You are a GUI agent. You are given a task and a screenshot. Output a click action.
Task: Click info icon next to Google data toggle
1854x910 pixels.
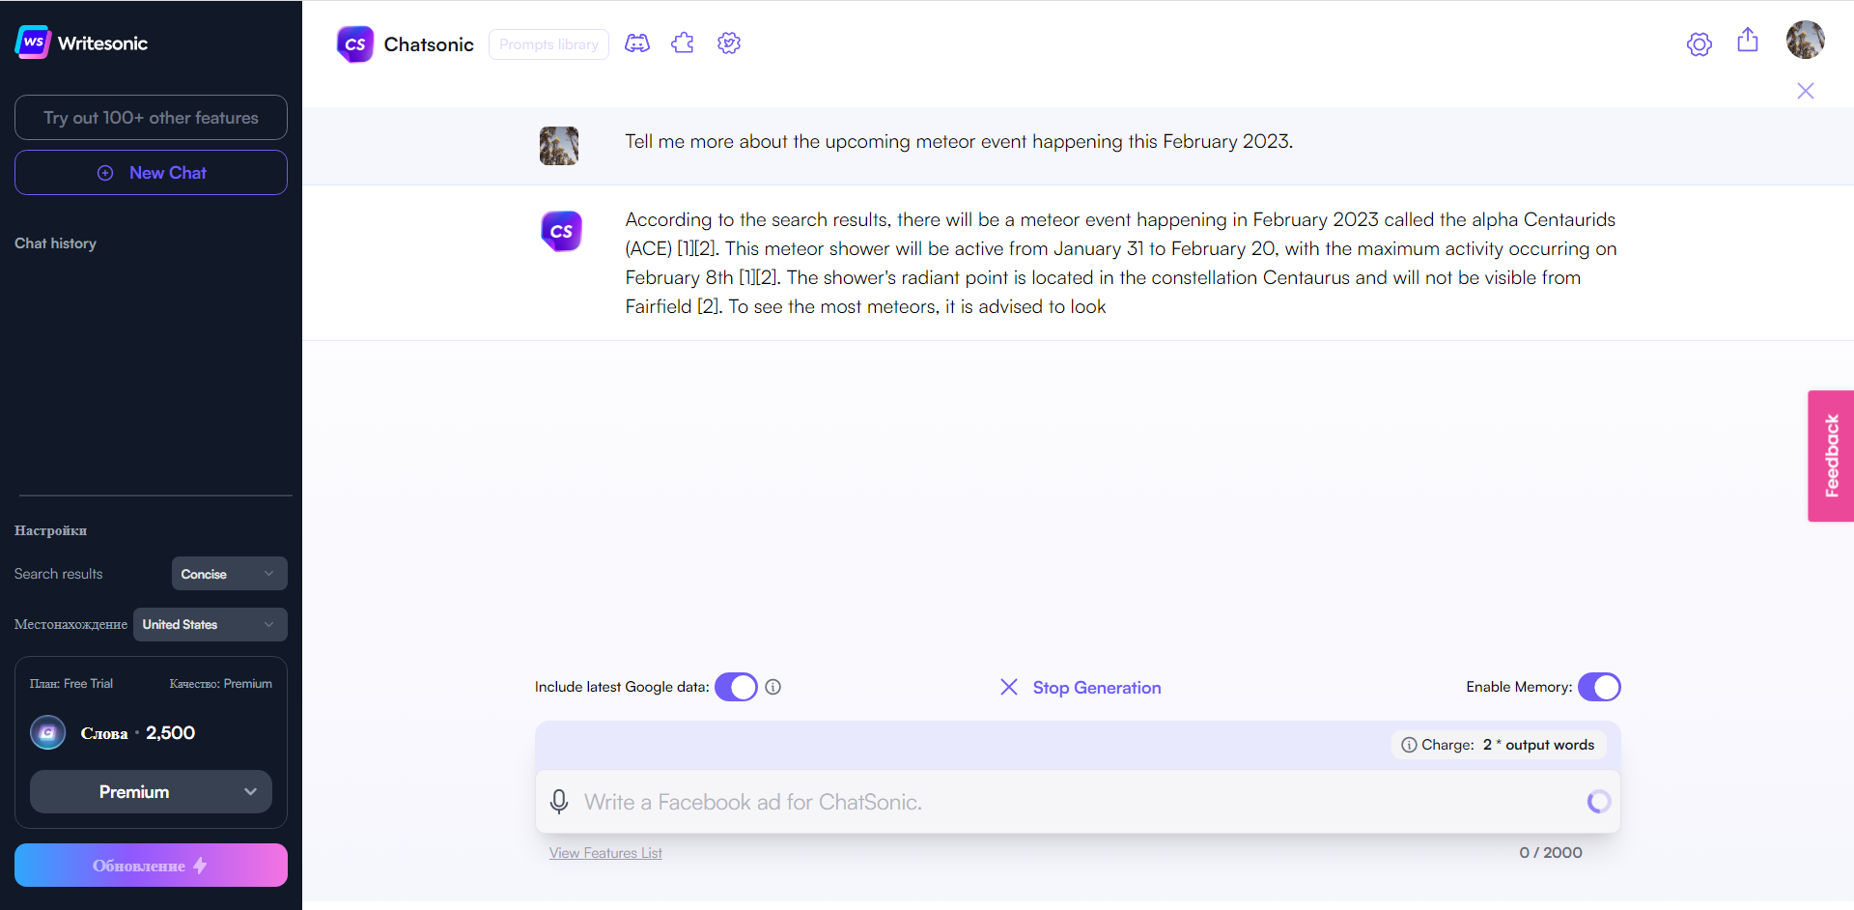click(773, 687)
